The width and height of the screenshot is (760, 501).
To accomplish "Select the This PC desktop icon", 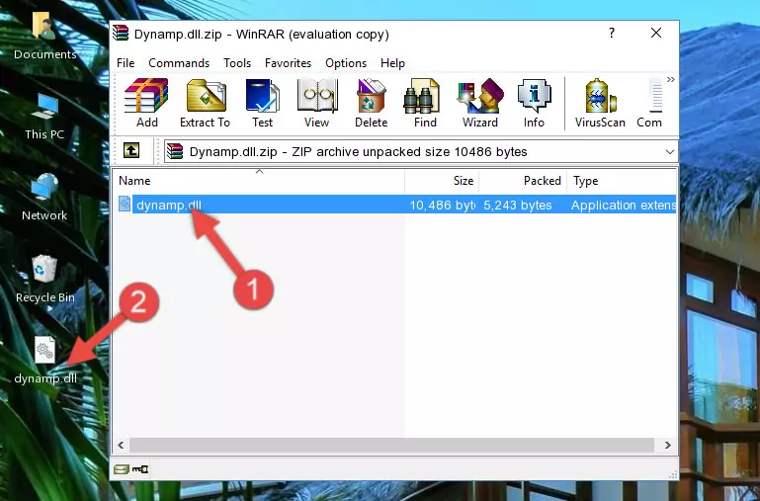I will pyautogui.click(x=44, y=117).
